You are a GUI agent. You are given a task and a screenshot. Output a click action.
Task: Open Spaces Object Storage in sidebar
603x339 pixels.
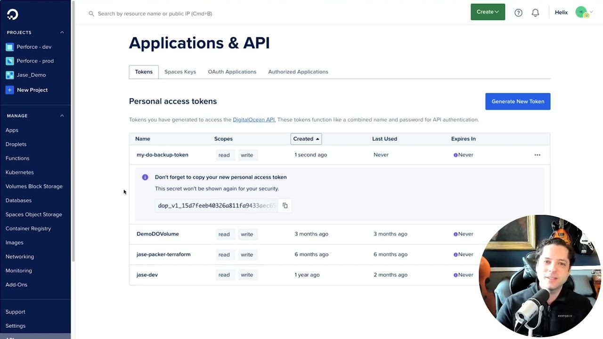click(x=34, y=215)
